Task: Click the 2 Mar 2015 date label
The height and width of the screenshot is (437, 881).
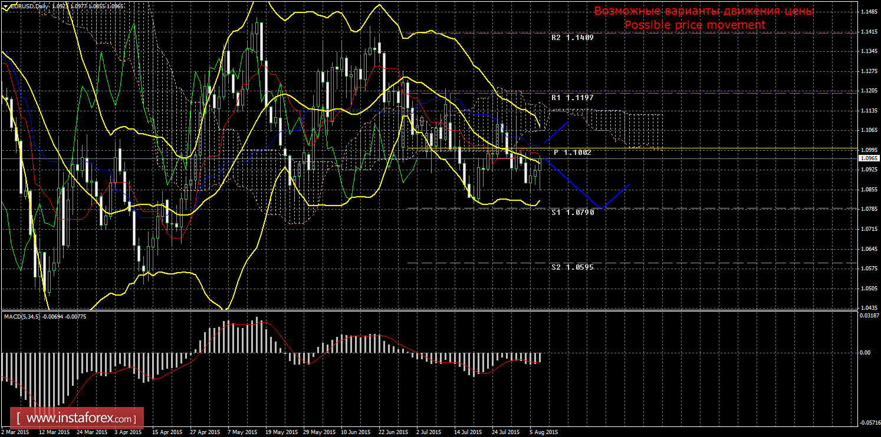Action: (15, 432)
